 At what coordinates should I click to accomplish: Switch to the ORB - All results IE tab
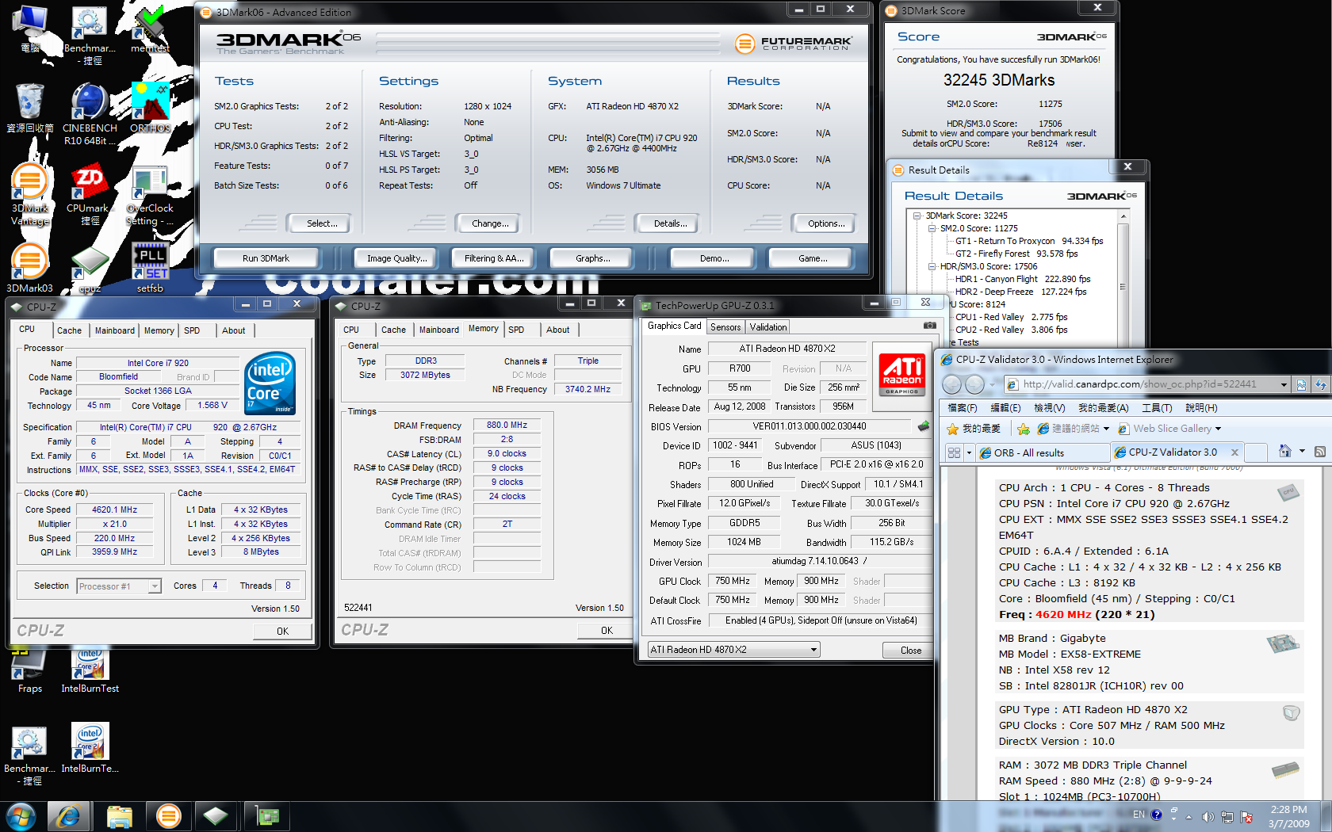click(1042, 452)
